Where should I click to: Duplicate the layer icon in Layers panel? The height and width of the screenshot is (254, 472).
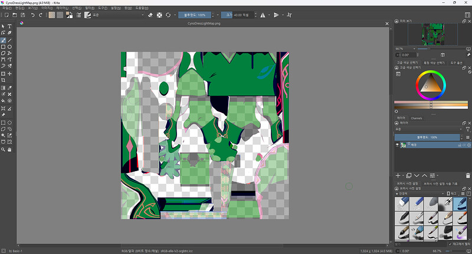[408, 175]
